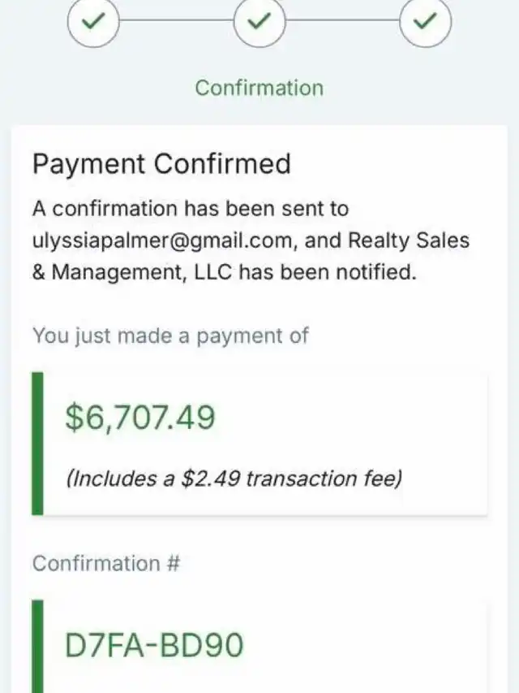Click the D7FA-BD90 confirmation code
The width and height of the screenshot is (519, 693).
(154, 645)
